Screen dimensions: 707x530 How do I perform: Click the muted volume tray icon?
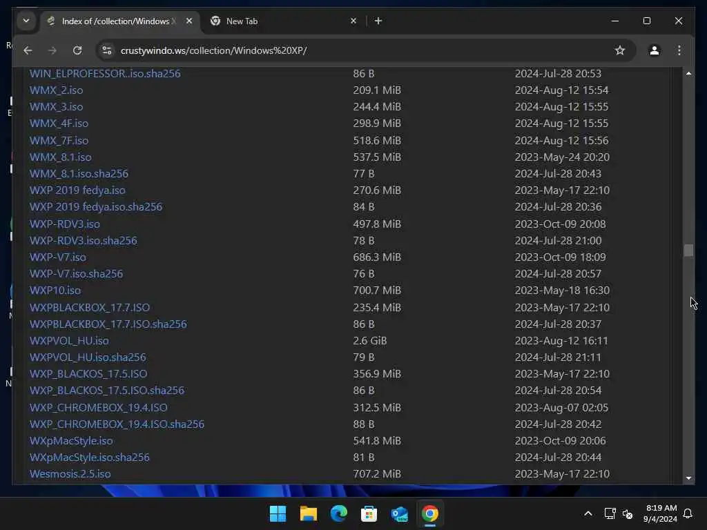point(627,513)
